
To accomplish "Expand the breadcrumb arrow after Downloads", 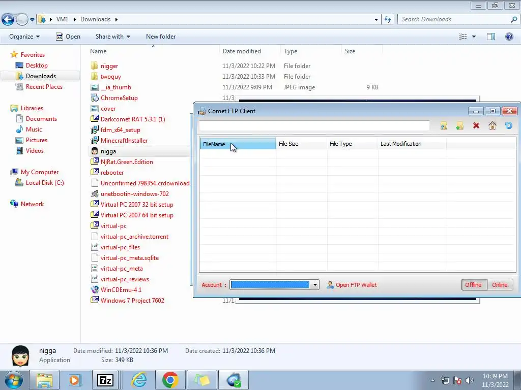I will click(117, 19).
